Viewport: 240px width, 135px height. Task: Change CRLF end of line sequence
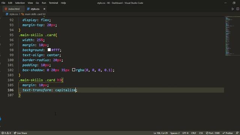(x=193, y=133)
